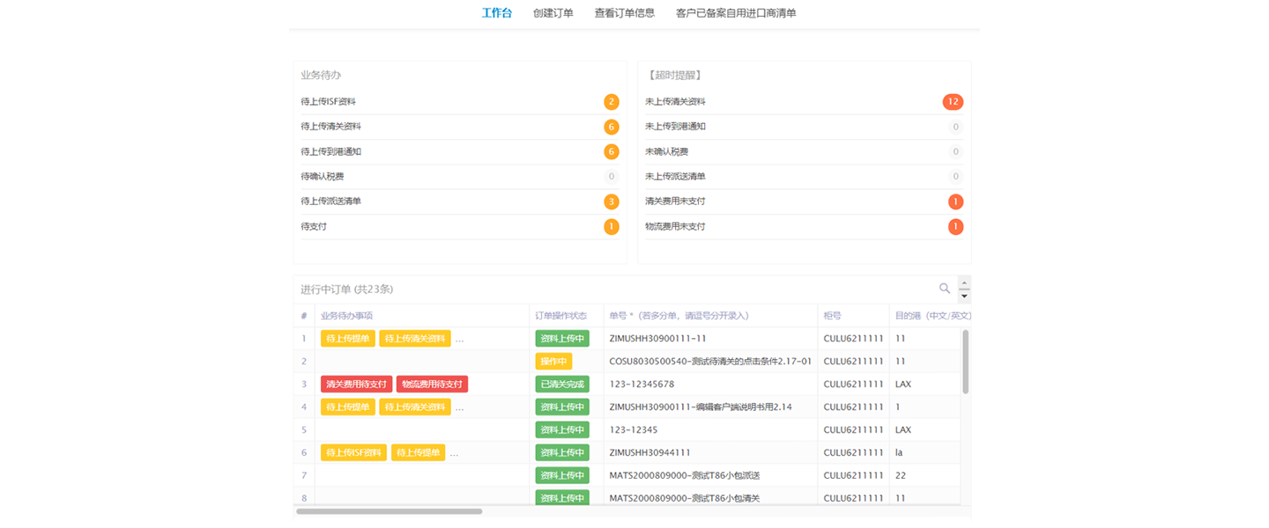
Task: Click badge 12 next to 未上传清关资料
Action: [x=953, y=102]
